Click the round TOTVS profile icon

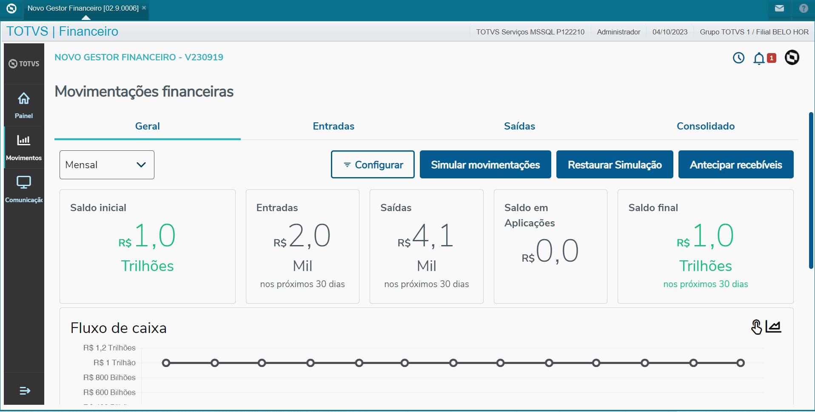(792, 57)
